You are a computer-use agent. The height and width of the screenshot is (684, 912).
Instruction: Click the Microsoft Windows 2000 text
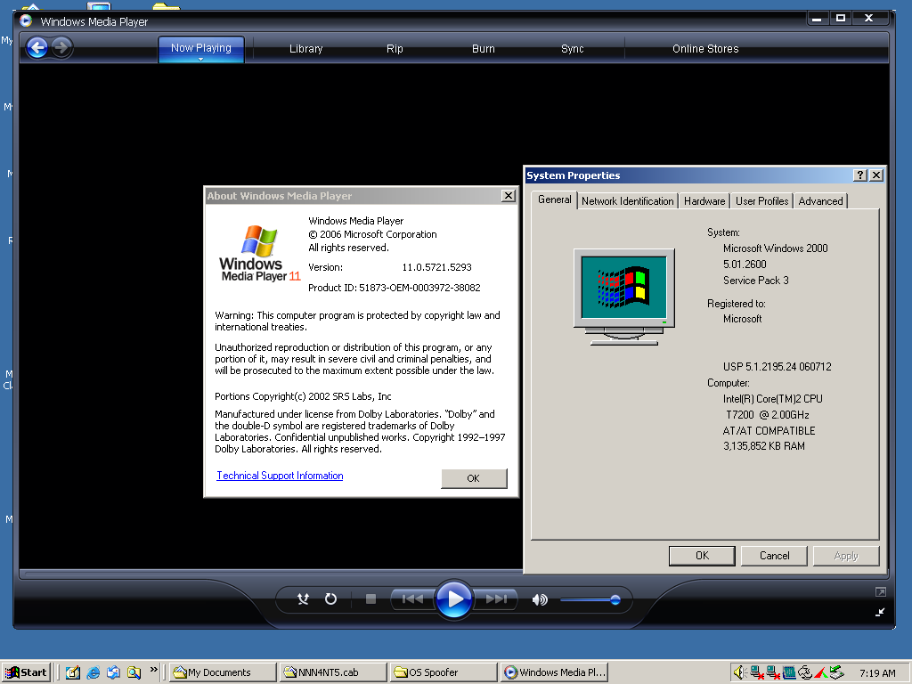tap(776, 248)
